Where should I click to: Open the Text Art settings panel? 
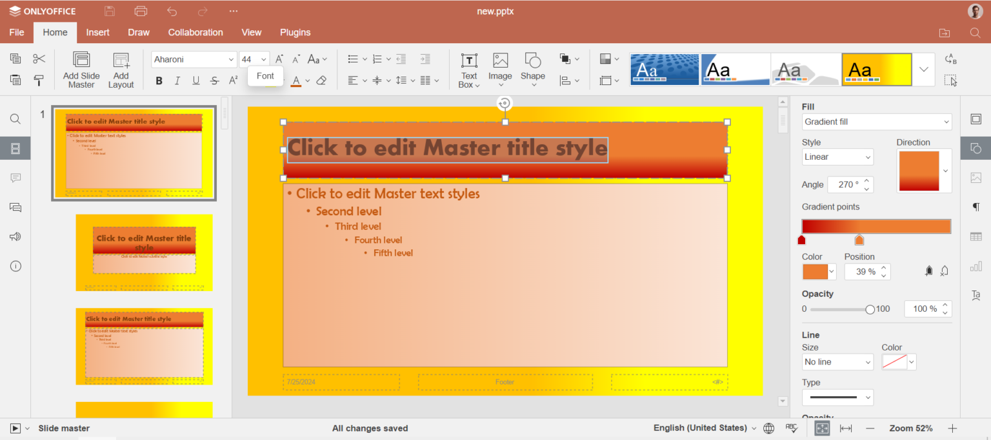pyautogui.click(x=976, y=295)
